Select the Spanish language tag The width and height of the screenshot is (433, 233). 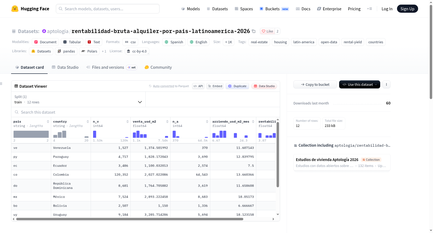click(x=174, y=42)
